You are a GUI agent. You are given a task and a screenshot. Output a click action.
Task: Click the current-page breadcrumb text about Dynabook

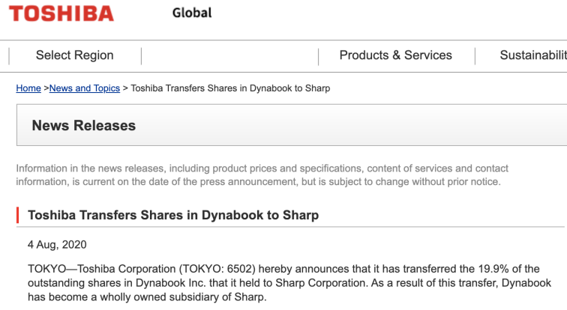230,88
